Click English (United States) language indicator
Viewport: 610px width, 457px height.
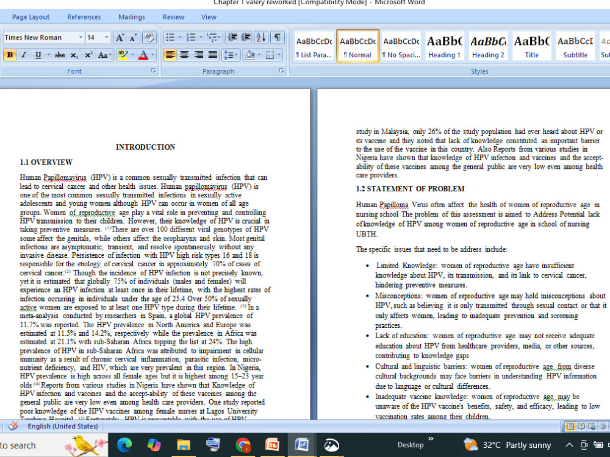click(x=63, y=427)
